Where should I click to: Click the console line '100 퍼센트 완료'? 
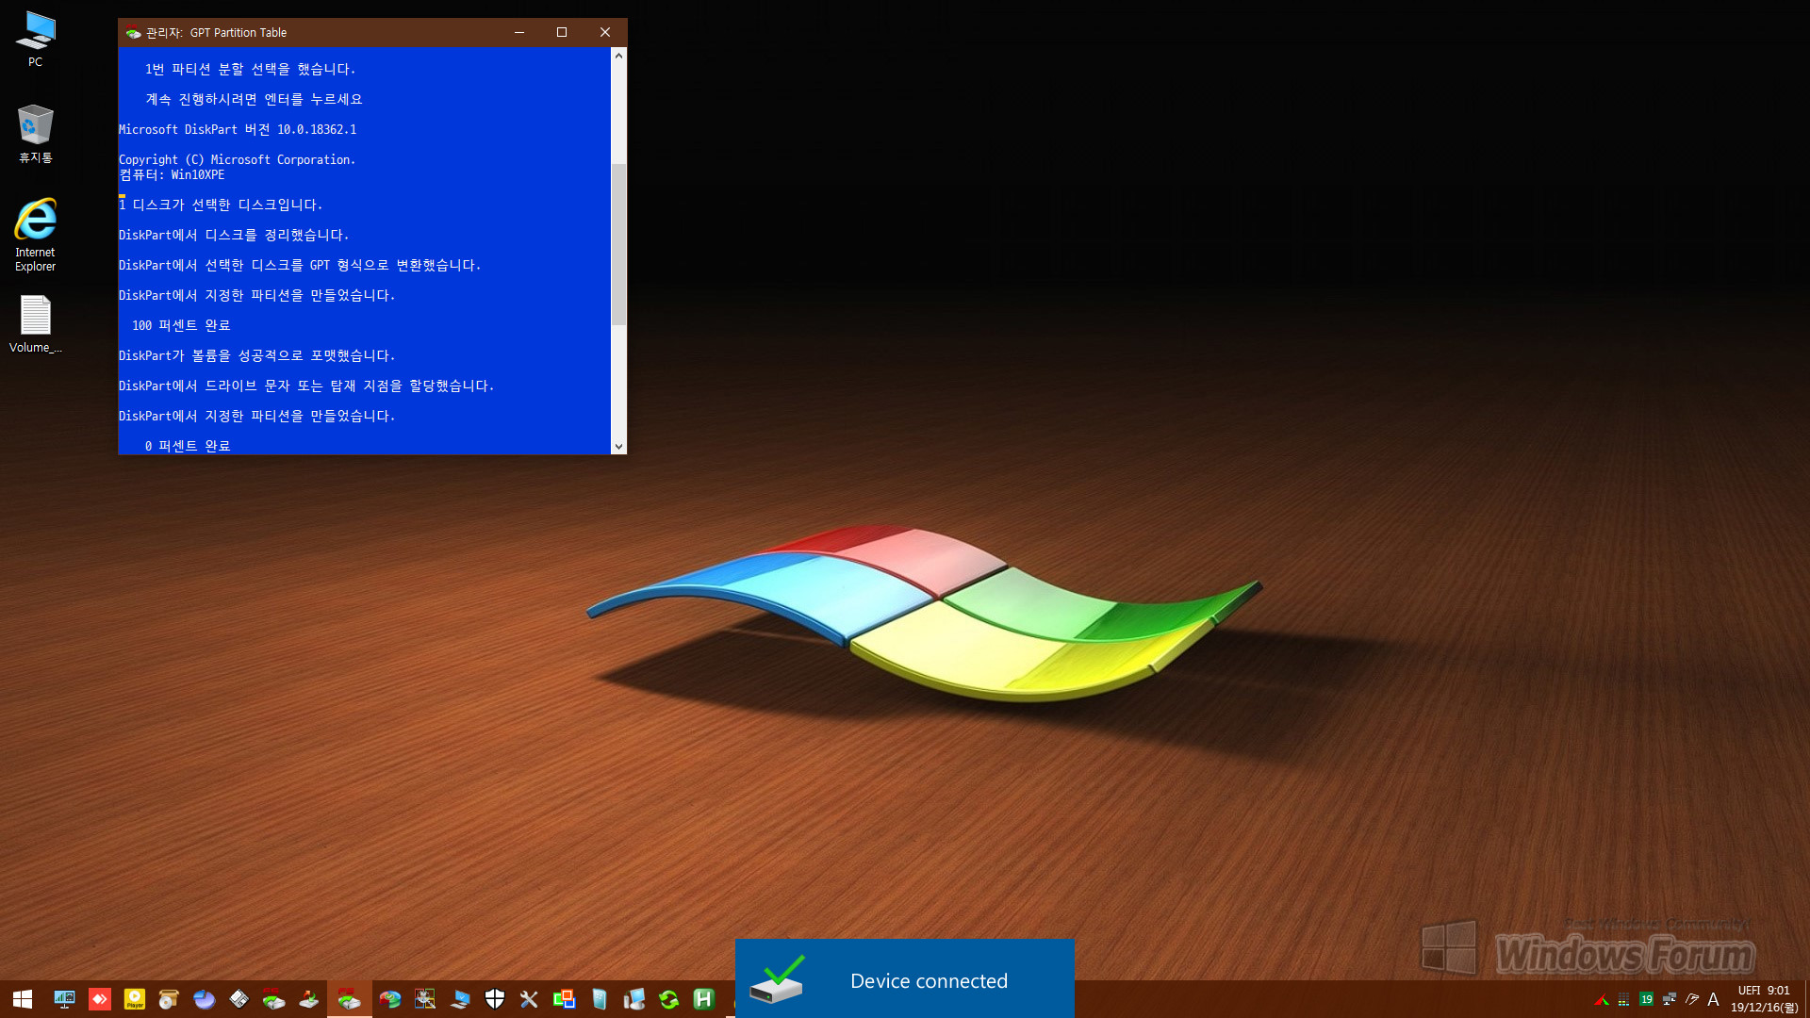[181, 325]
